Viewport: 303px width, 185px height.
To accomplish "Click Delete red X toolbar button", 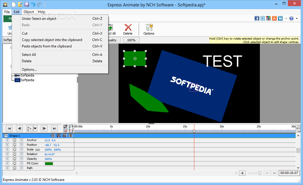I will click(128, 29).
